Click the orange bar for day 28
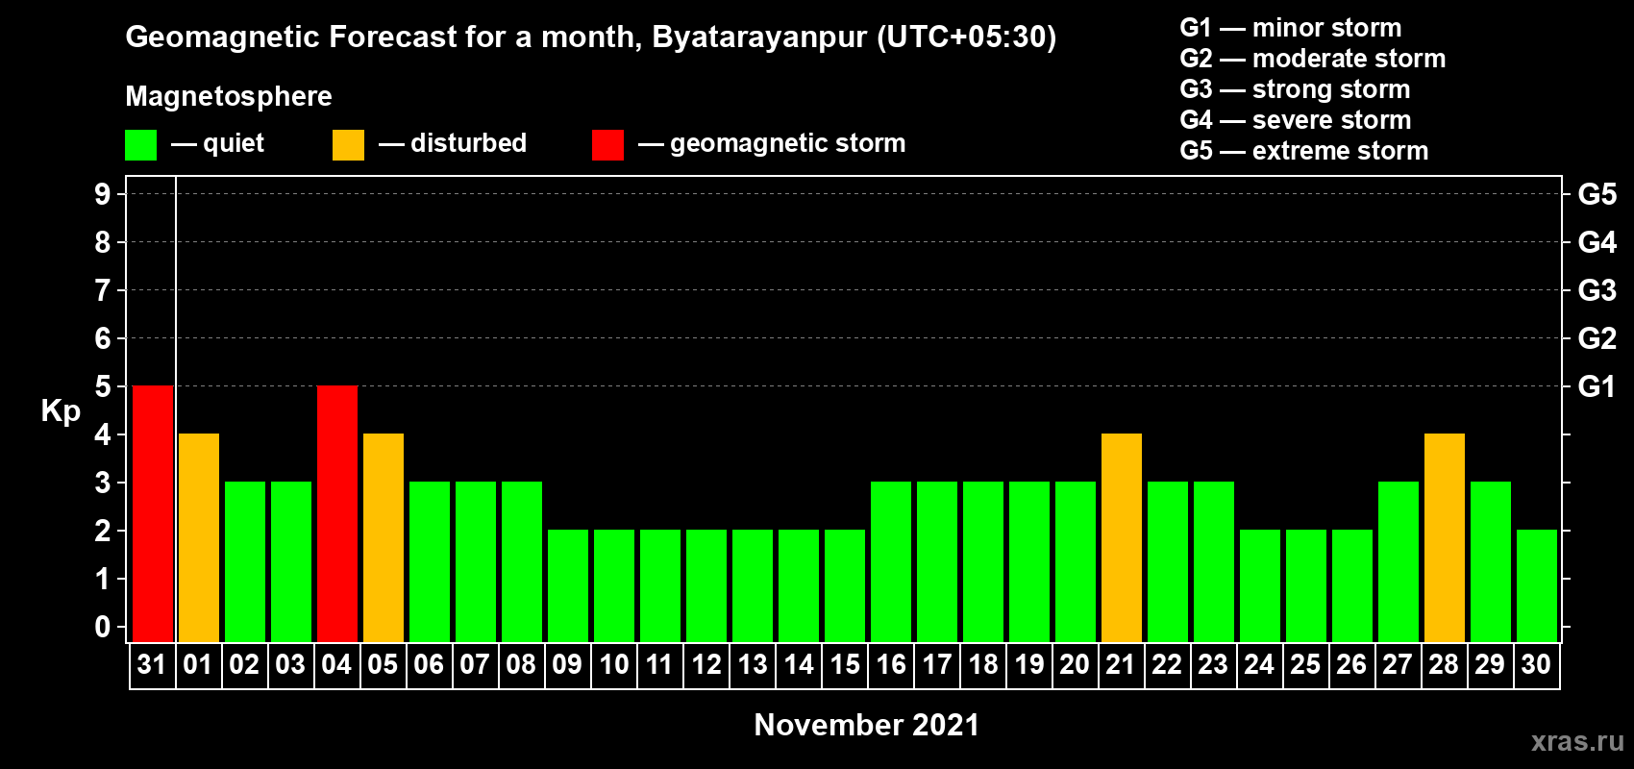This screenshot has height=769, width=1634. point(1445,537)
